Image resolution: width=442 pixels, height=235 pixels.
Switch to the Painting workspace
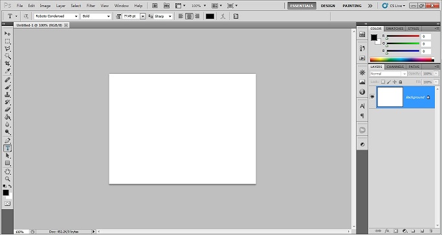pos(352,6)
